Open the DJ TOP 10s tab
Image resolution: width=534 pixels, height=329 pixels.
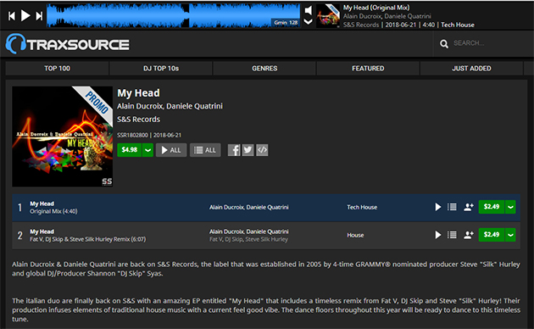point(161,69)
